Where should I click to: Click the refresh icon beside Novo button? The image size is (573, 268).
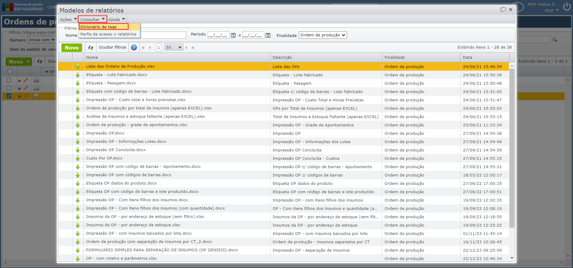click(91, 48)
